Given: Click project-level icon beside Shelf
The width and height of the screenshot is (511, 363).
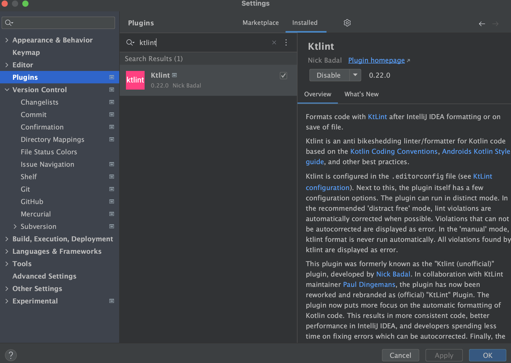Looking at the screenshot, I should (x=112, y=177).
